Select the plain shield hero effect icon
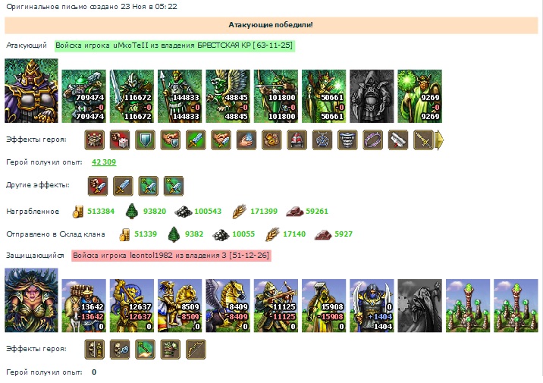The height and width of the screenshot is (383, 543). pyautogui.click(x=145, y=140)
